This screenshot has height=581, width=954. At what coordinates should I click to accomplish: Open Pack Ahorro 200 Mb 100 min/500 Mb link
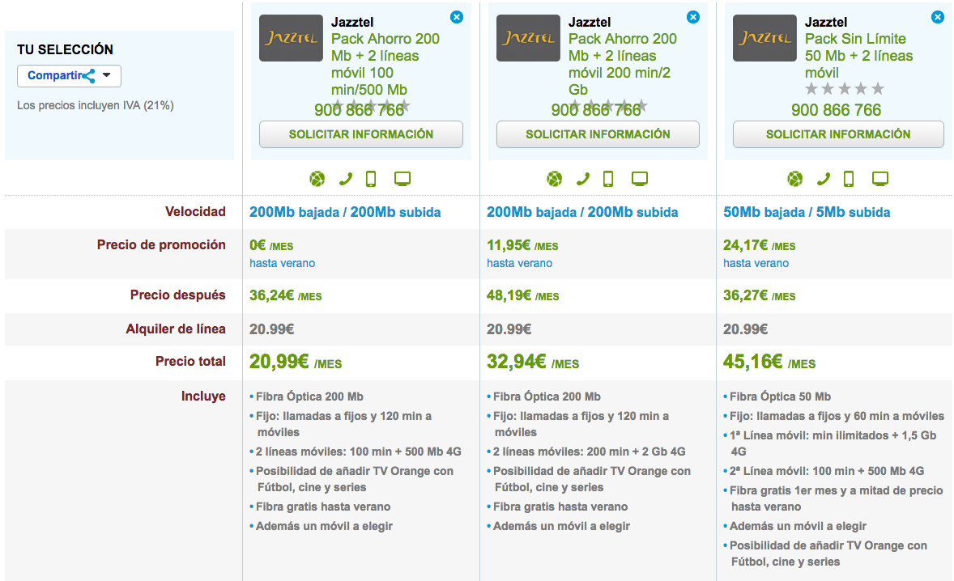tap(385, 64)
